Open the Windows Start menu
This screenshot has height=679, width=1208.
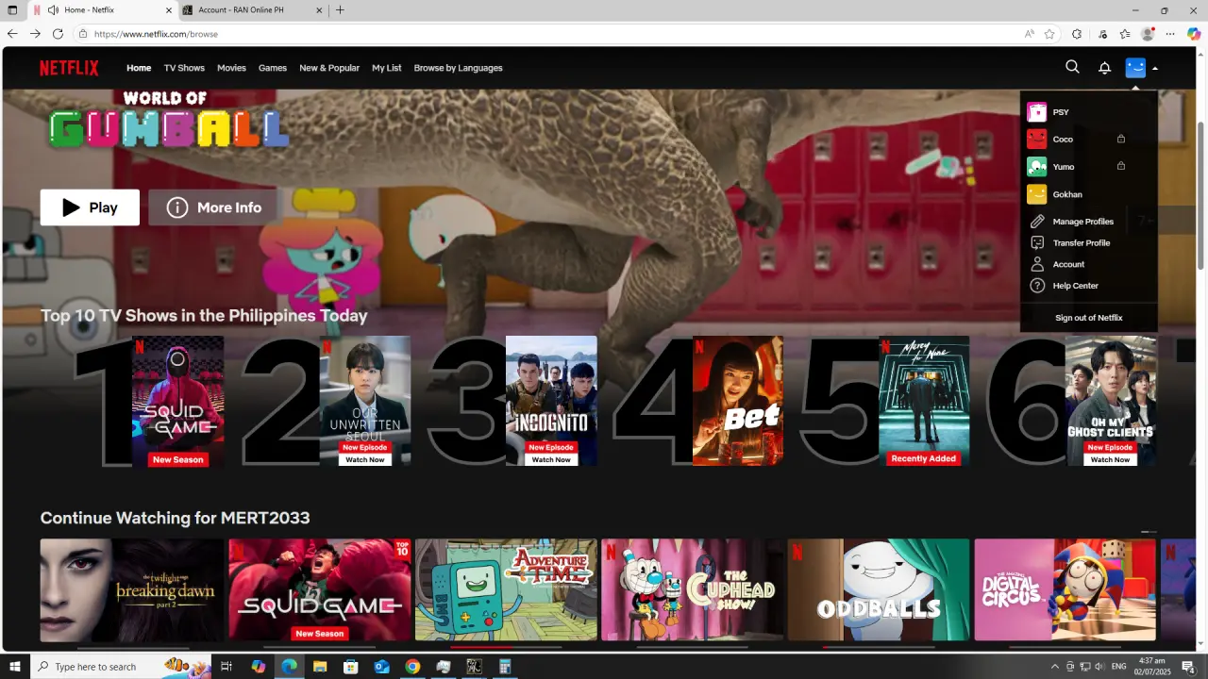(x=15, y=667)
